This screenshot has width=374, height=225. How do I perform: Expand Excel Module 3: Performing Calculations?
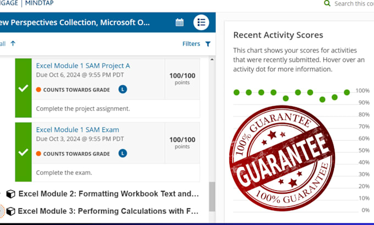(x=108, y=211)
